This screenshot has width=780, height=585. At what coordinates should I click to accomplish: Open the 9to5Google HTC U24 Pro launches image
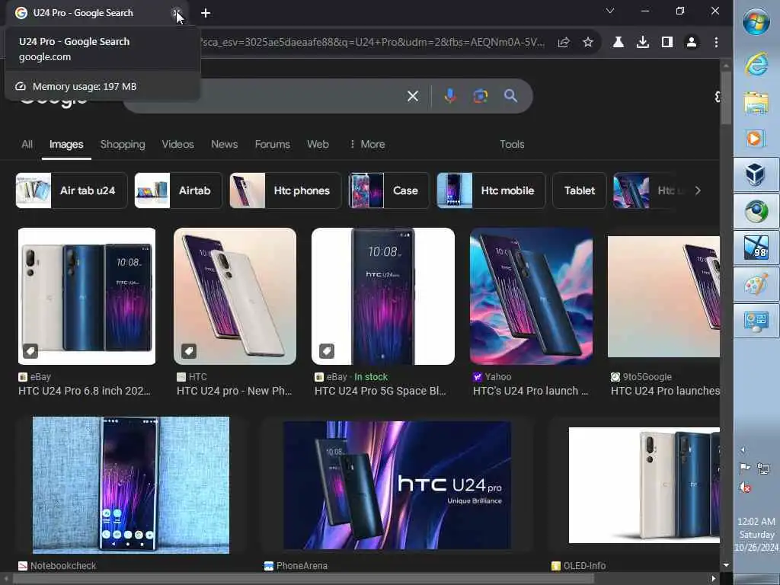tap(663, 296)
